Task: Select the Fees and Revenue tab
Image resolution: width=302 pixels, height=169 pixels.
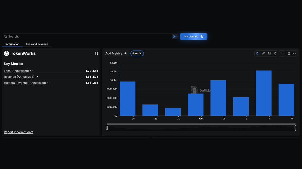Action: pyautogui.click(x=37, y=44)
